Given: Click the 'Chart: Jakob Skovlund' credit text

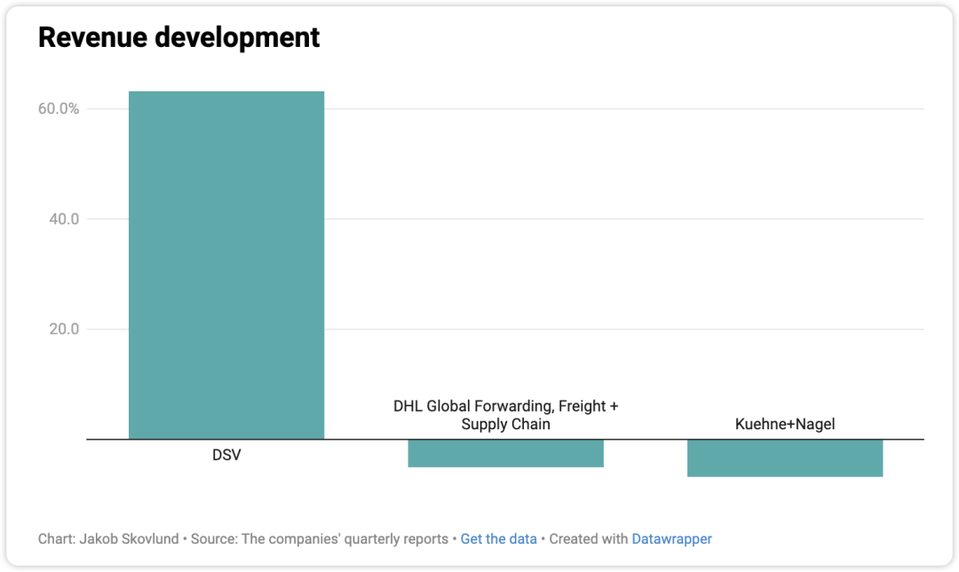Looking at the screenshot, I should pos(107,539).
